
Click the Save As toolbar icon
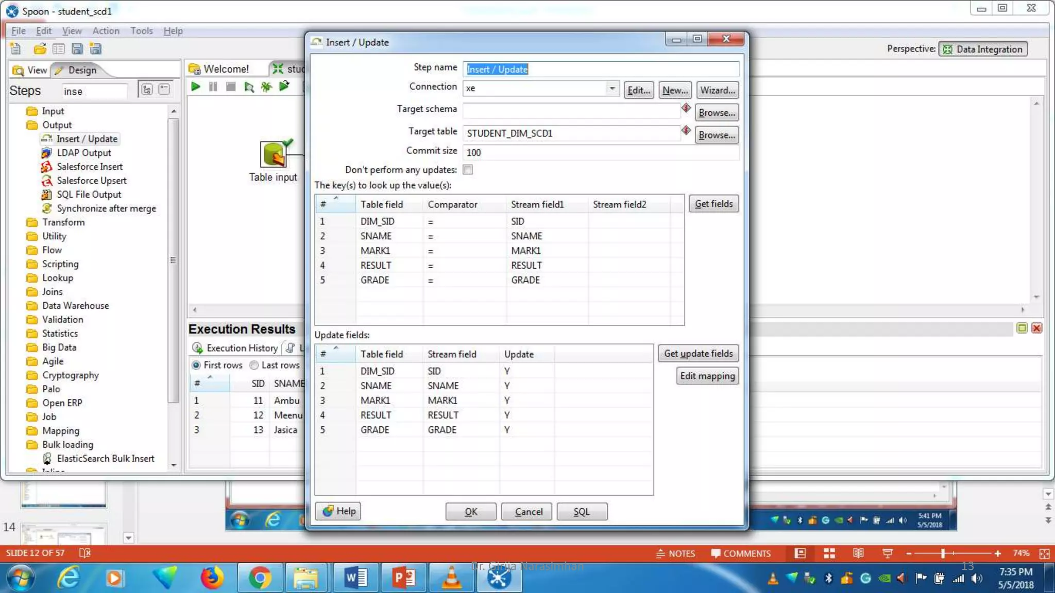tap(95, 49)
